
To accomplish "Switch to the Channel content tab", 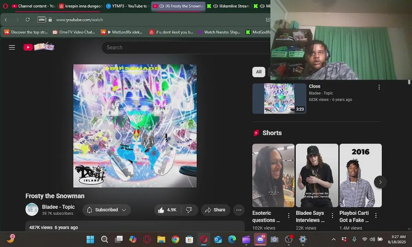I will [34, 6].
